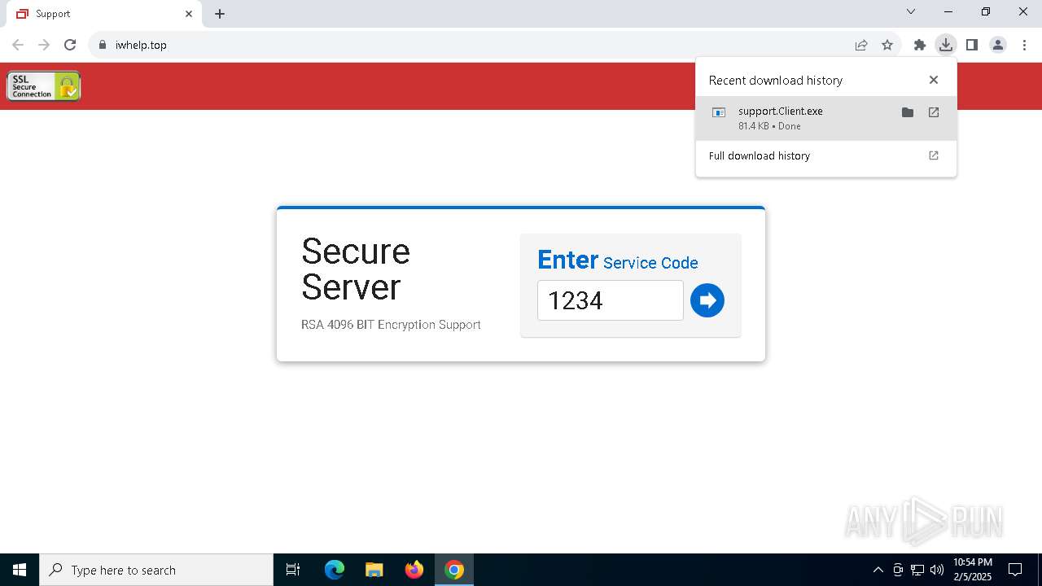Screen dimensions: 1042x586
Task: Open the volume tray icon
Action: pyautogui.click(x=937, y=570)
